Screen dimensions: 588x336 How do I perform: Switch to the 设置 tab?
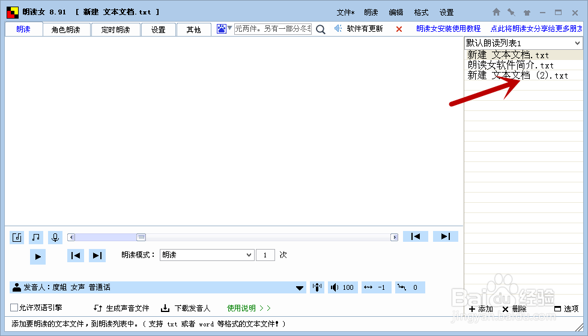(158, 29)
